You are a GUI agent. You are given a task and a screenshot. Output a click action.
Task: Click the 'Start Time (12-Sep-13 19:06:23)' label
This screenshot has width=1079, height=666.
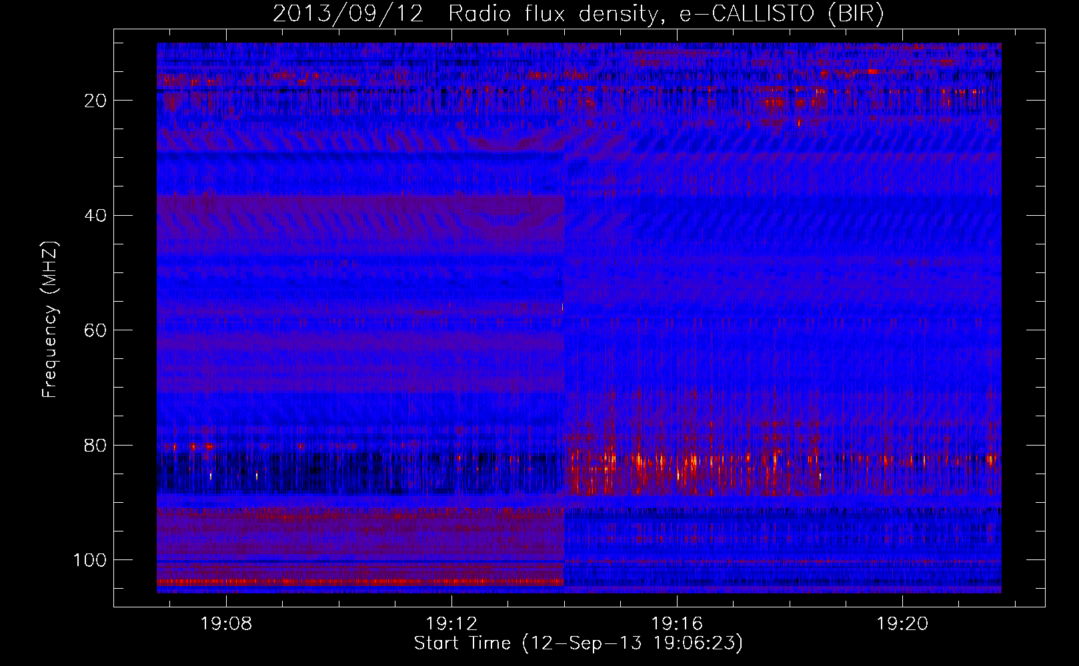pyautogui.click(x=579, y=643)
